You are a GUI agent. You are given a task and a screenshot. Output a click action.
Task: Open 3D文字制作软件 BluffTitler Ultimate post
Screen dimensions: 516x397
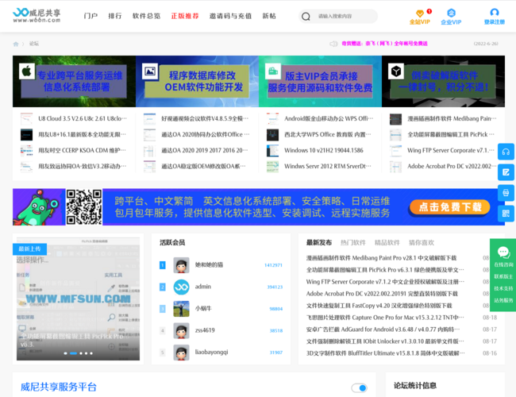click(386, 353)
